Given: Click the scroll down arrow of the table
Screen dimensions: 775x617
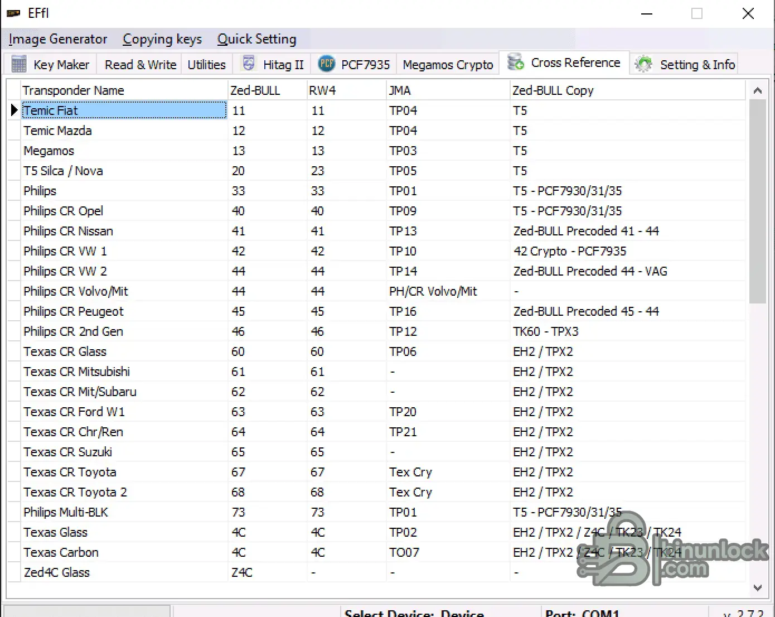Looking at the screenshot, I should [x=757, y=587].
